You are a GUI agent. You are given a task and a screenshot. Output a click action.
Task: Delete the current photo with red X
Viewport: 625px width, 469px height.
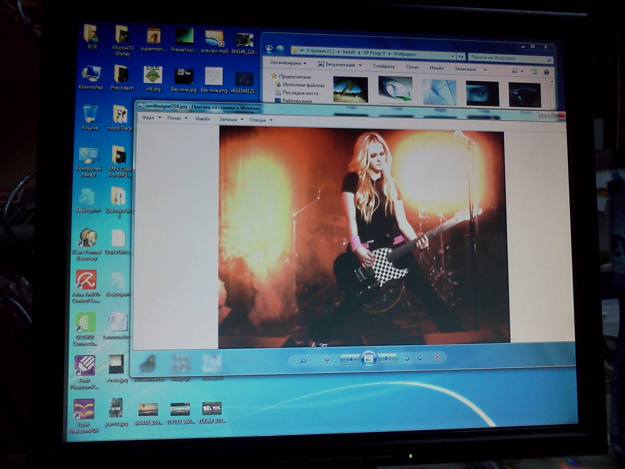437,357
